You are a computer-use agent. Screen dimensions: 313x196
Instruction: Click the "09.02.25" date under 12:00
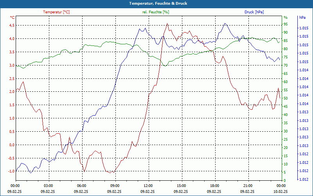coord(148,191)
